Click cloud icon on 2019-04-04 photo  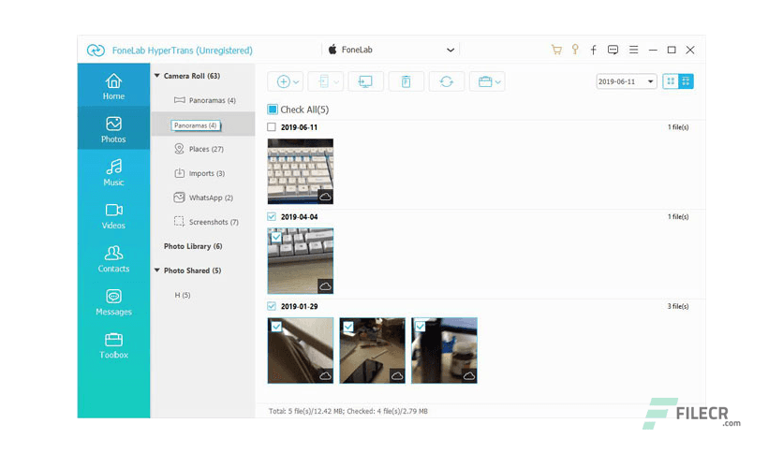[325, 285]
